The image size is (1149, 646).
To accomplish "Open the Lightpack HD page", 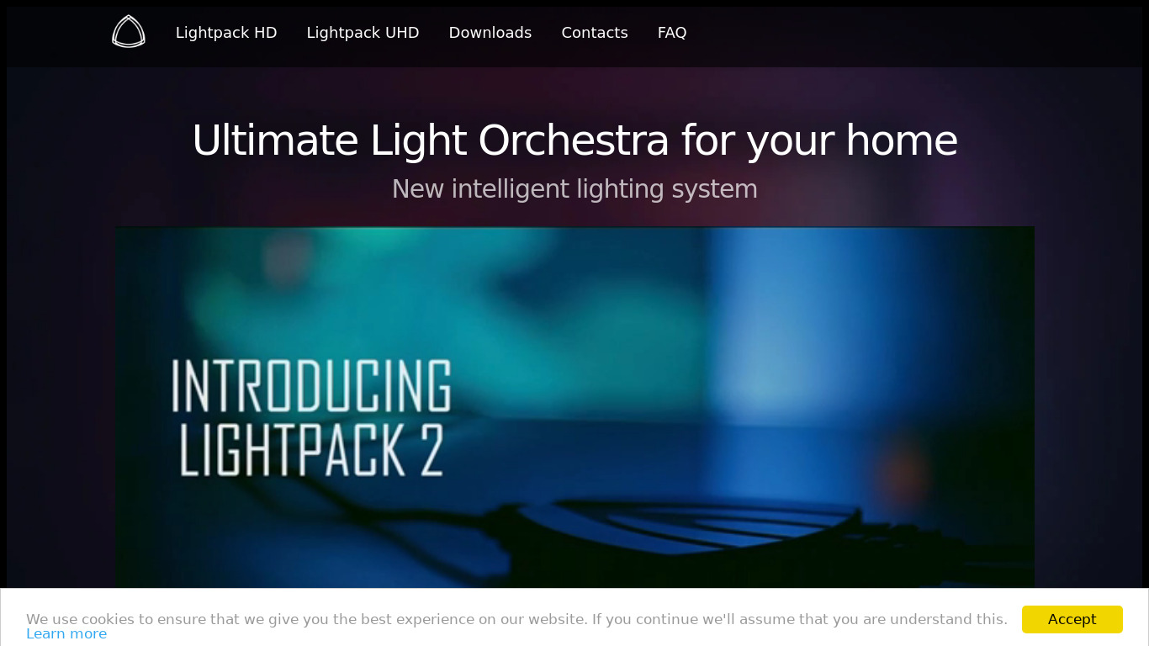I will pos(226,33).
